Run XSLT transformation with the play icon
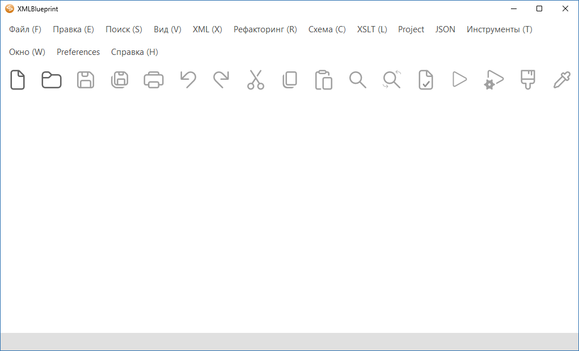 click(x=459, y=80)
